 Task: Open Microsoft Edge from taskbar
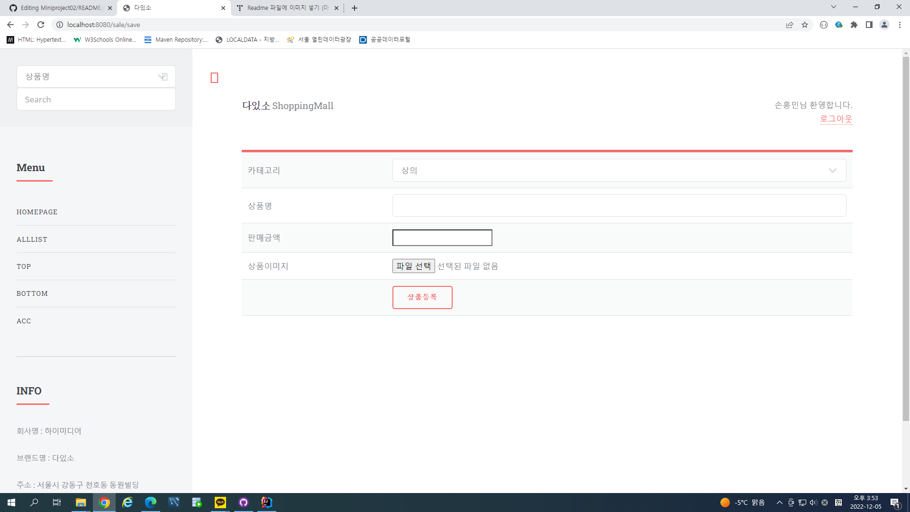click(151, 503)
